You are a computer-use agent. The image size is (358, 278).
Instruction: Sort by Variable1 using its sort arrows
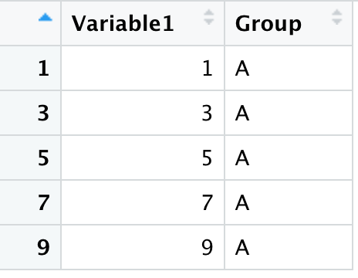[x=208, y=17]
